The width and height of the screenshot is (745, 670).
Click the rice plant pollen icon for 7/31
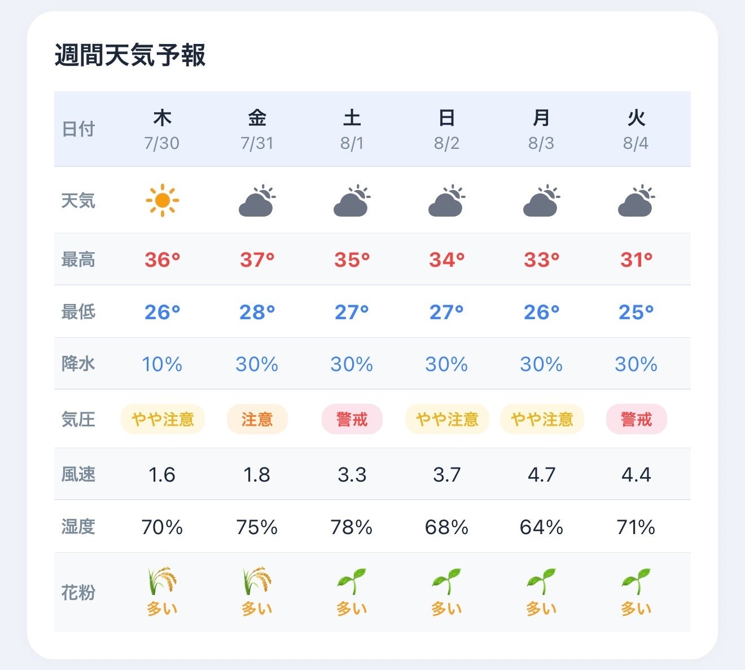click(257, 581)
